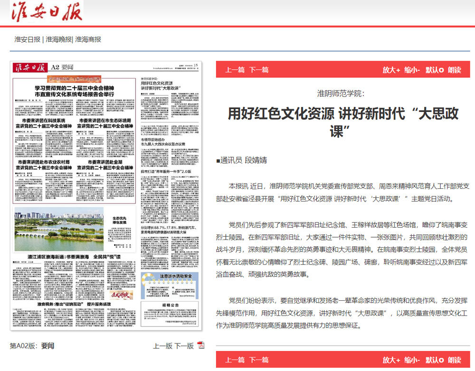The width and height of the screenshot is (475, 371).
Task: Click 默认O in top red bar
Action: 435,70
